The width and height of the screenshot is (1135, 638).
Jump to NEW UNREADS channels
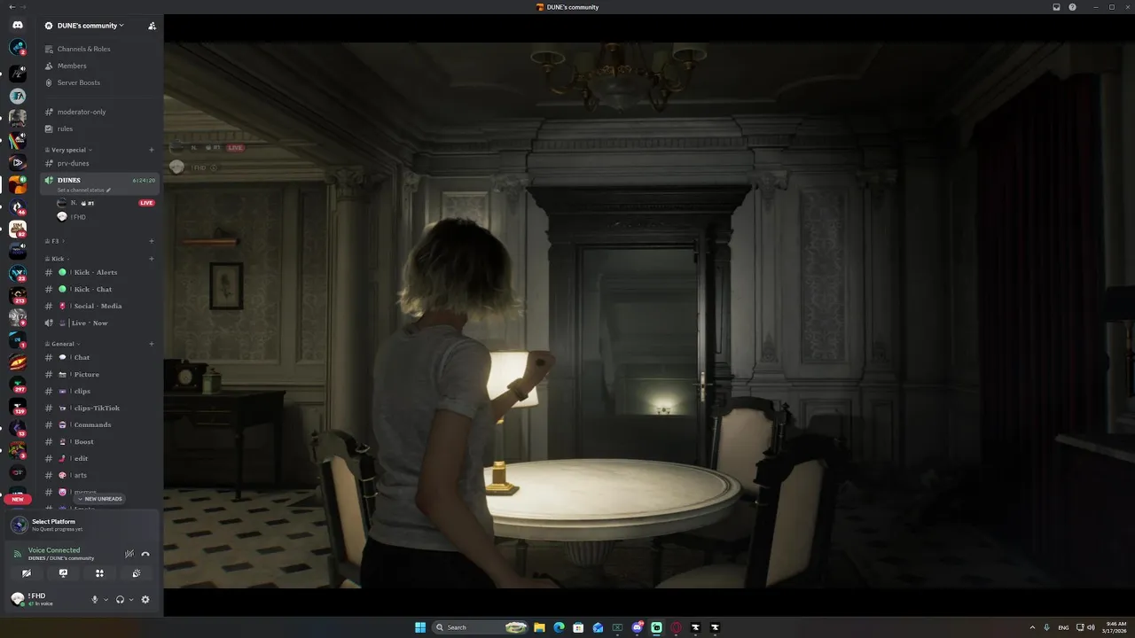tap(99, 499)
